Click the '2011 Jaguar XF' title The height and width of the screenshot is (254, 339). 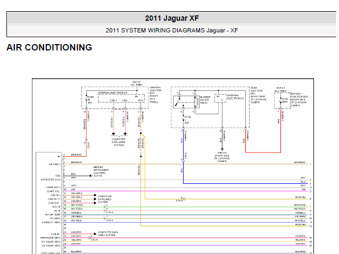172,18
